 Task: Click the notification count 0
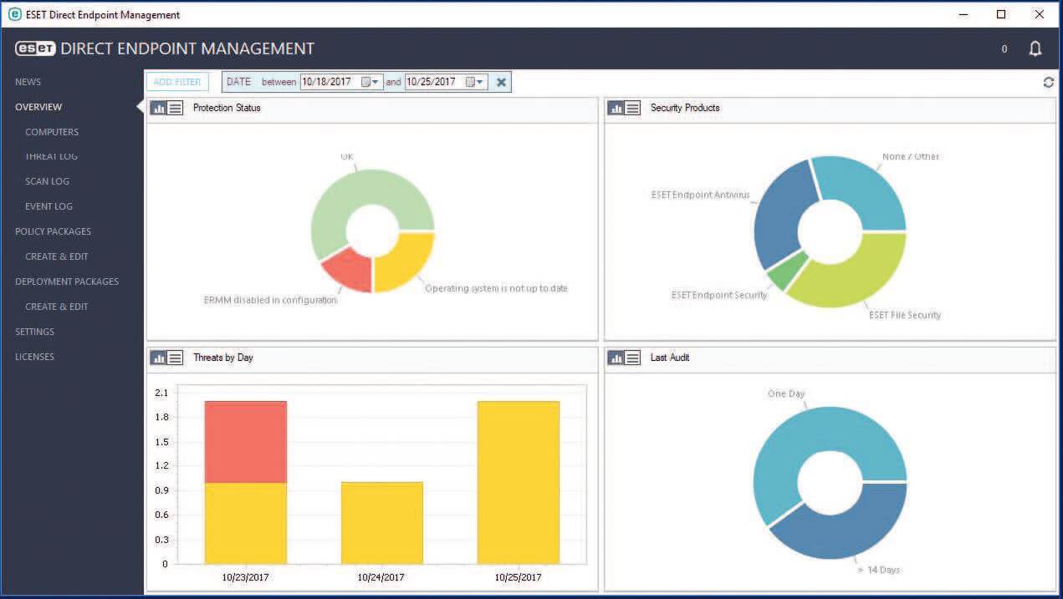1004,49
